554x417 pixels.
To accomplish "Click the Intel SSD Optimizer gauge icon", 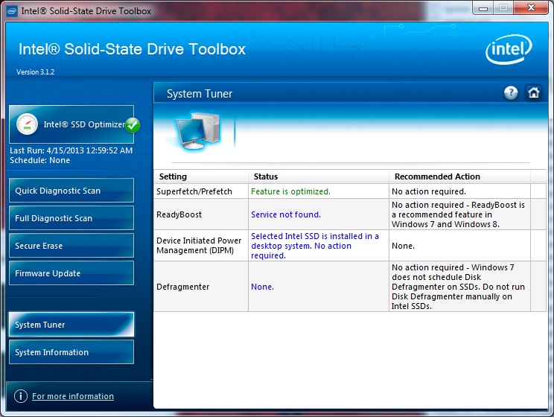I will point(28,124).
